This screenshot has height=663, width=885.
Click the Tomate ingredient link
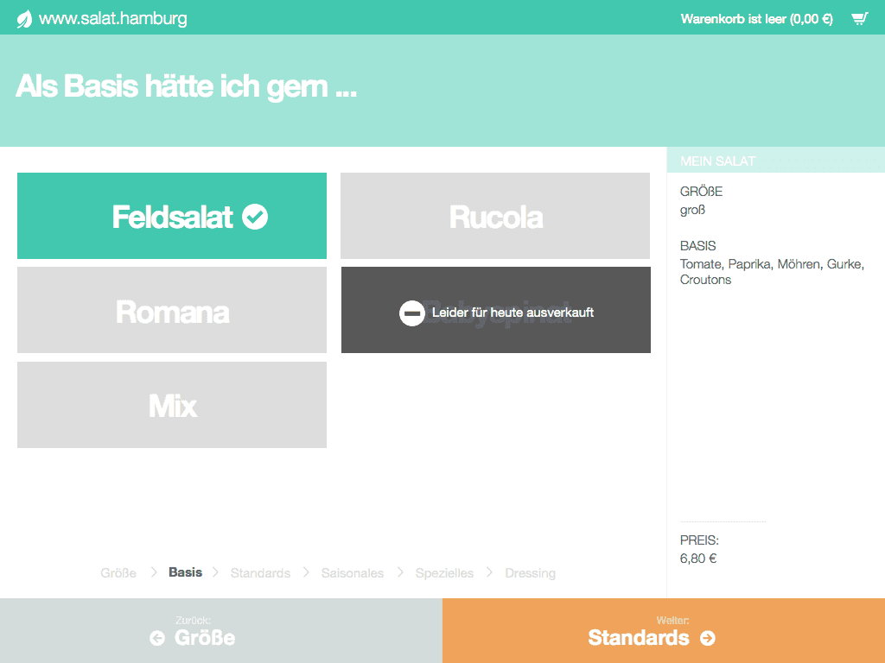[x=700, y=264]
